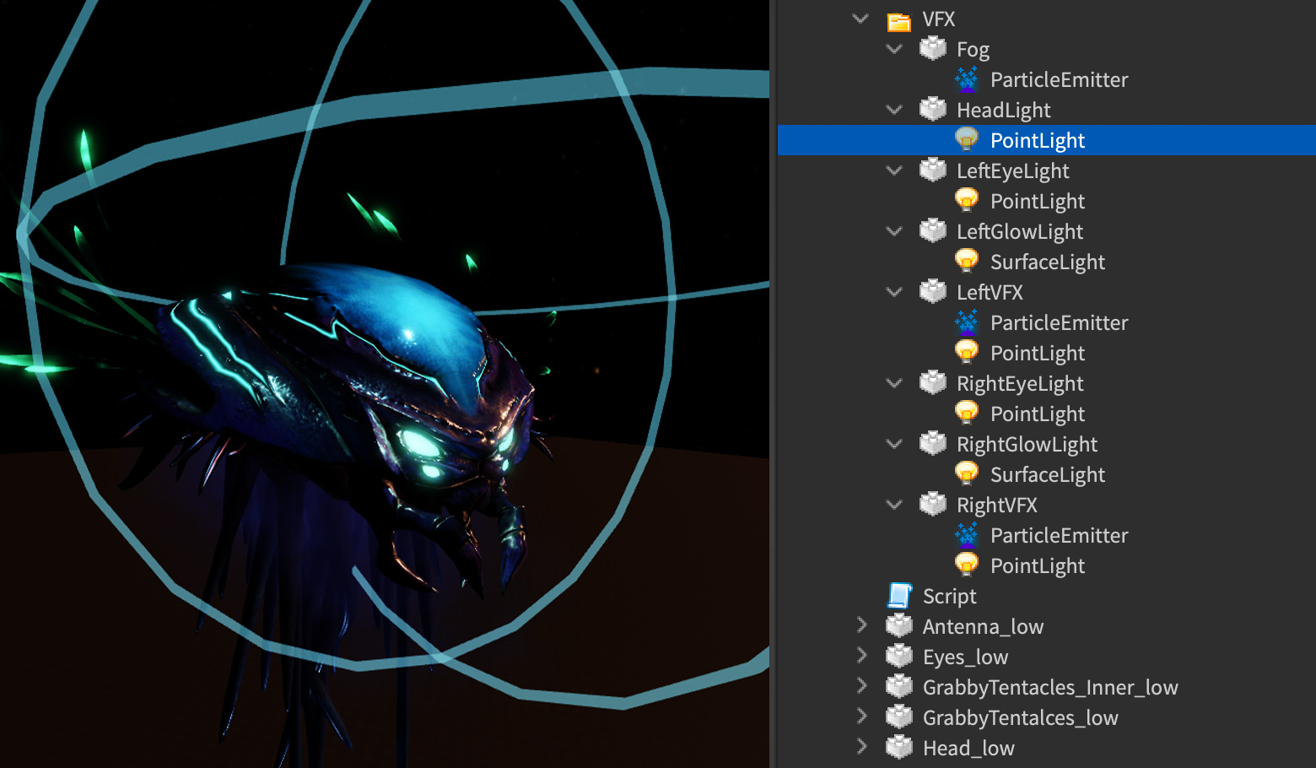Viewport: 1316px width, 768px height.
Task: Click the LeftVFX part icon
Action: pyautogui.click(x=933, y=291)
